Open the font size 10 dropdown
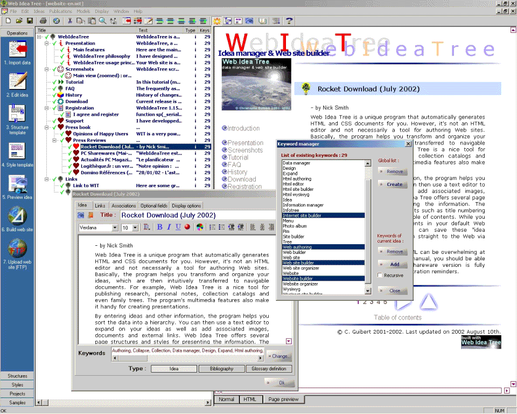Image resolution: width=517 pixels, height=414 pixels. point(135,228)
